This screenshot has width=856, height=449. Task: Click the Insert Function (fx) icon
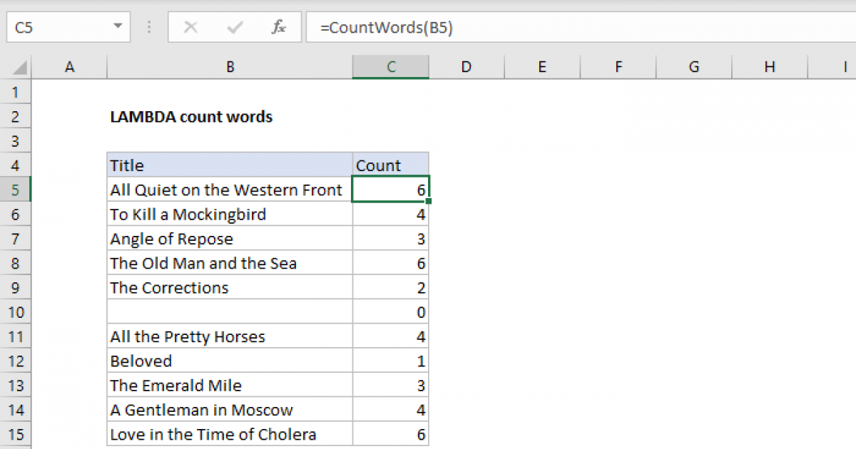coord(278,27)
